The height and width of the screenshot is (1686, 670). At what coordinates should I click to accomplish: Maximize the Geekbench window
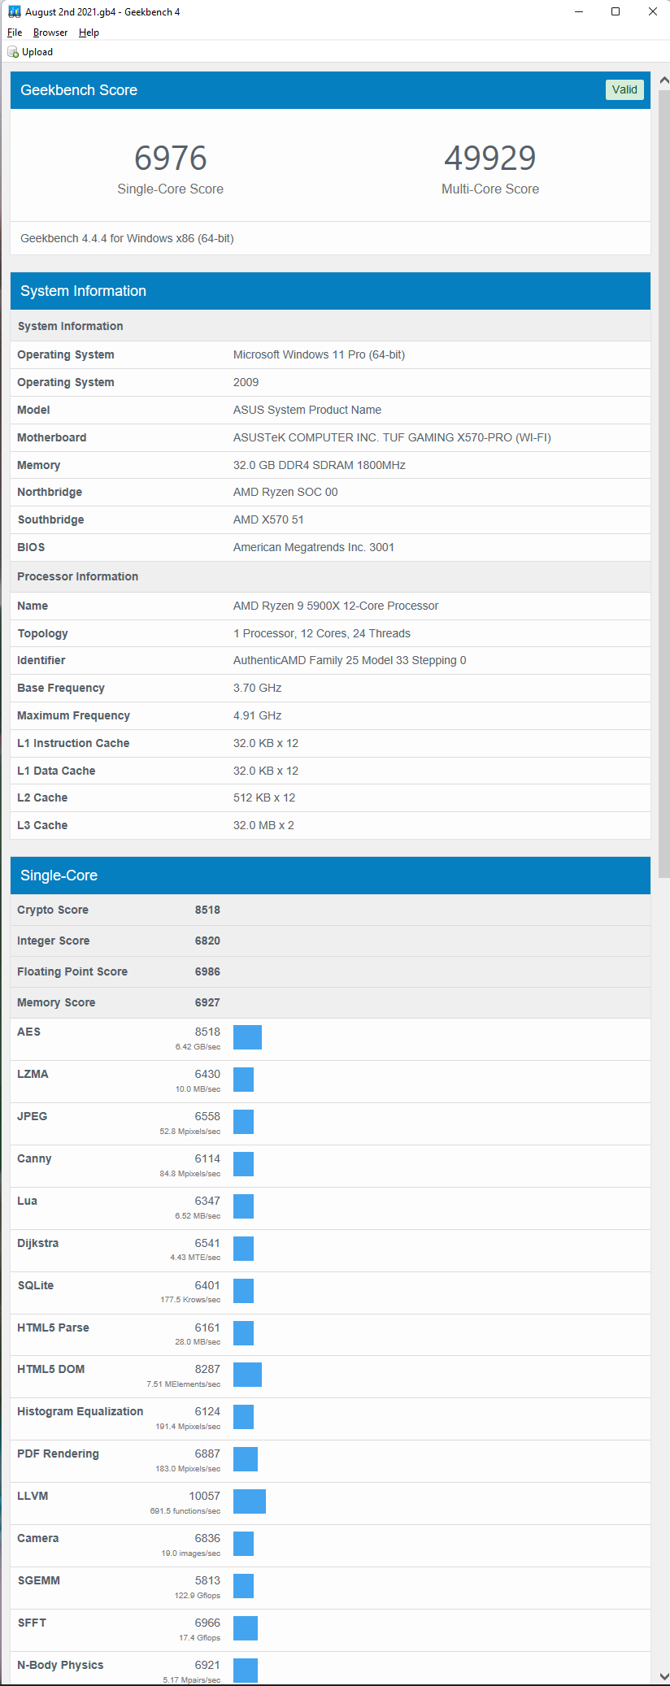[x=616, y=11]
